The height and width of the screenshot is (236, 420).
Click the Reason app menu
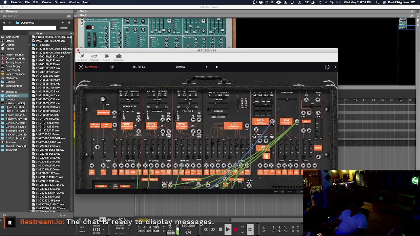coord(16,2)
